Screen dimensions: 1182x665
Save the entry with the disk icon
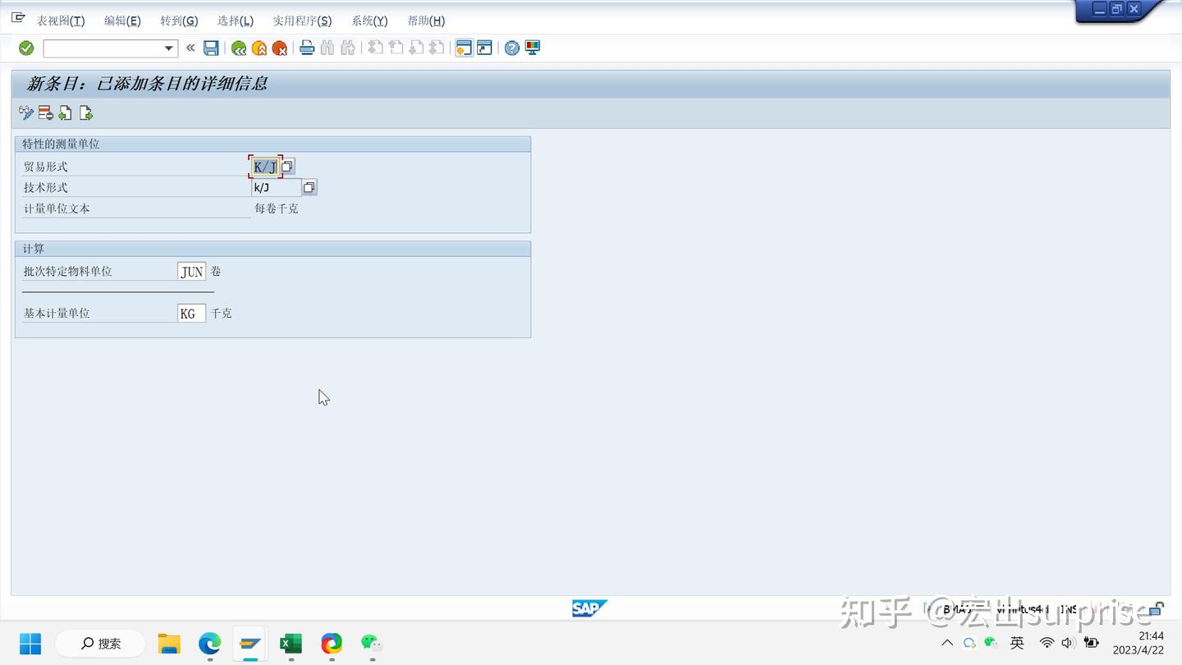[210, 48]
